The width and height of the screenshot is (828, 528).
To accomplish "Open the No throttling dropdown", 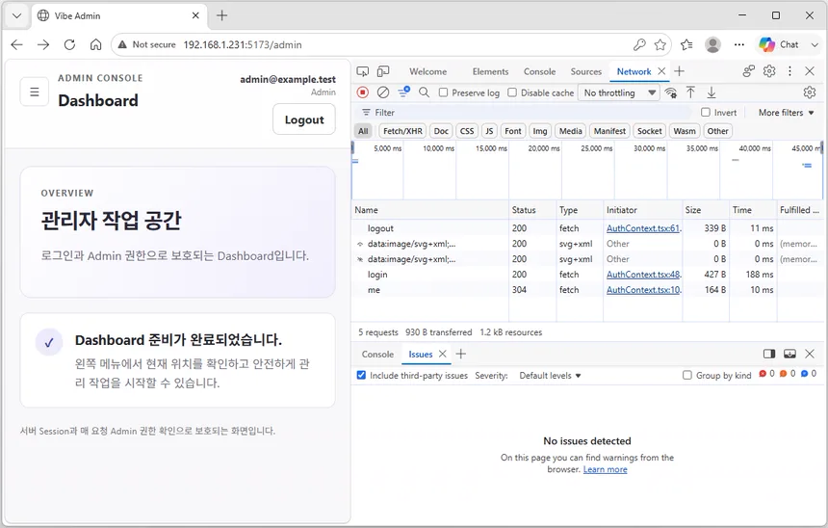I will point(619,92).
